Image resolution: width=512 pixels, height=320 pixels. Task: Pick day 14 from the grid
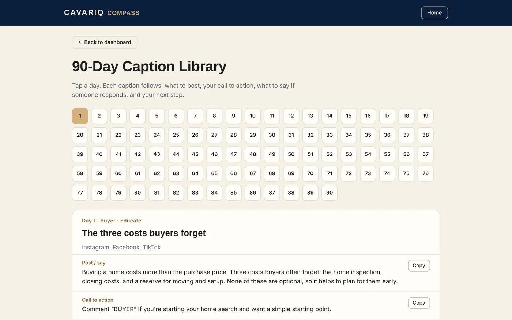[330, 116]
